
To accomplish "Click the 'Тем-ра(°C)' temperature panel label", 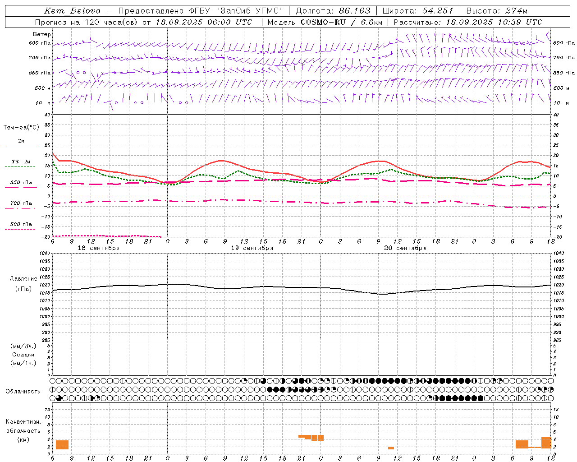I will [x=21, y=128].
